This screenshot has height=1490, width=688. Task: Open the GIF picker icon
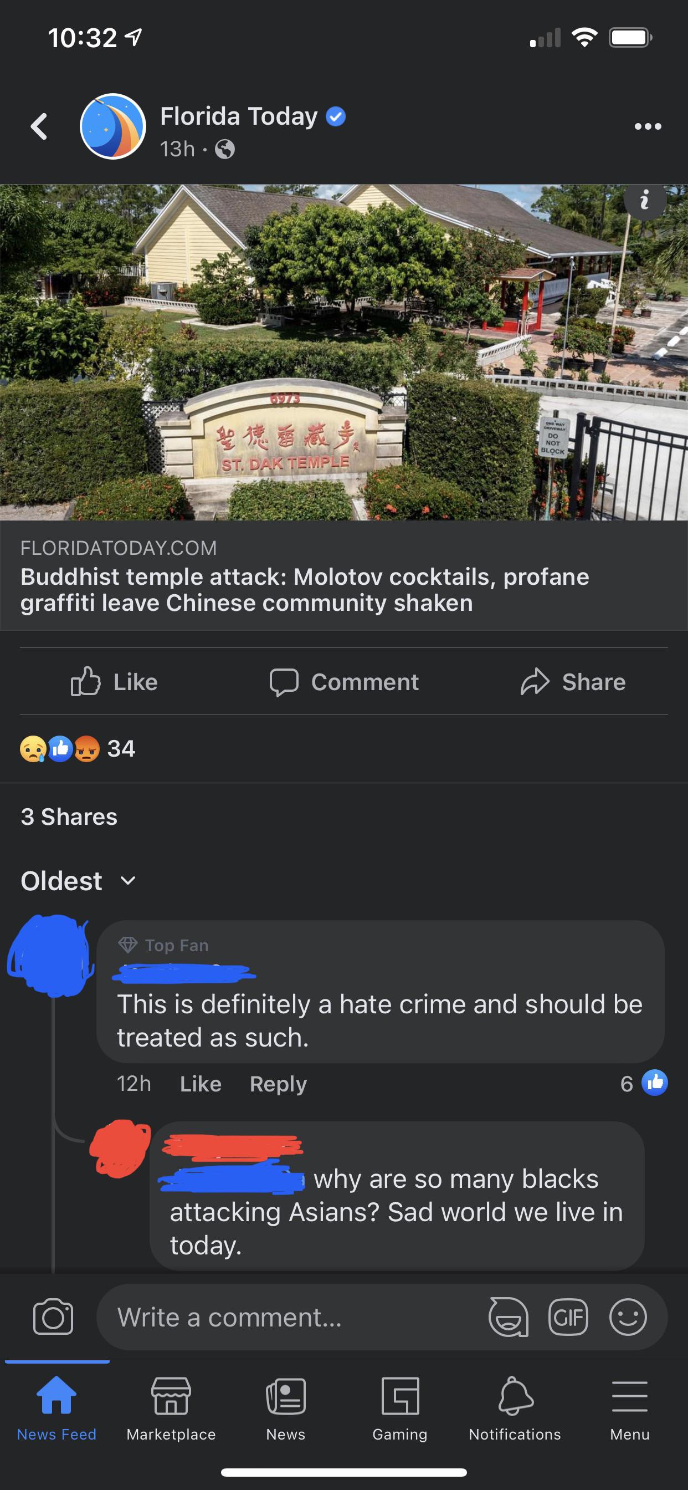point(568,1317)
